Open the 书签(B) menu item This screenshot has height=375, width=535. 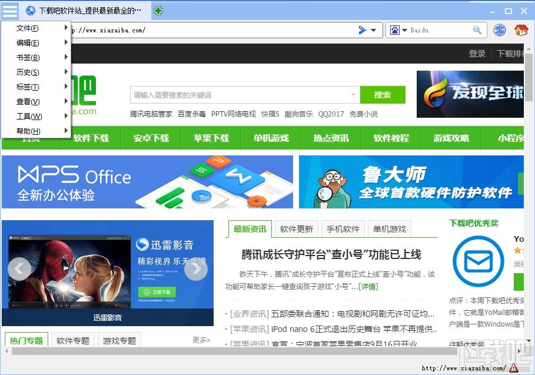coord(36,57)
